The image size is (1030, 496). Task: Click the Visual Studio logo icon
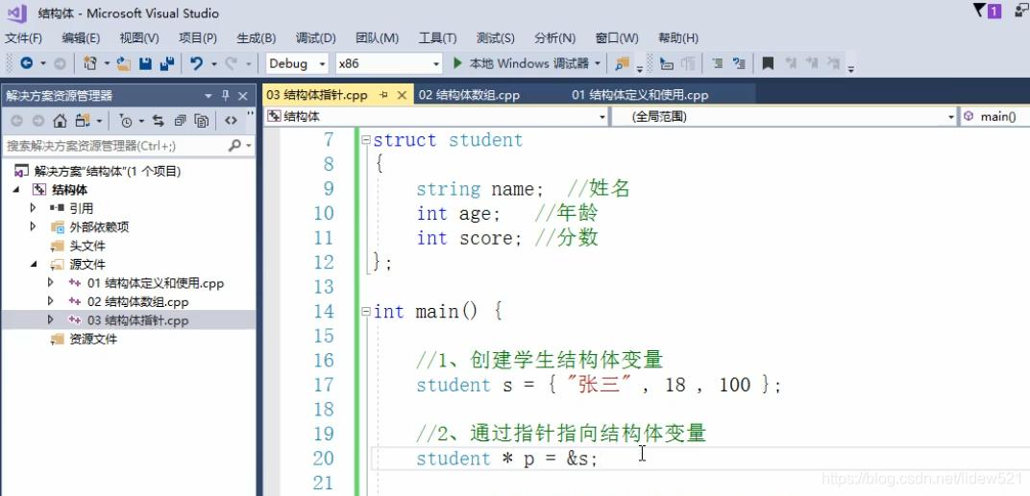[17, 12]
